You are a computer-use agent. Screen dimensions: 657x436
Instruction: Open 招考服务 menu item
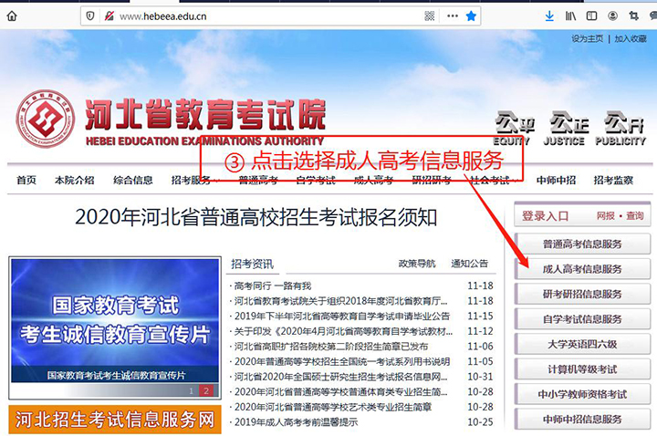point(192,181)
